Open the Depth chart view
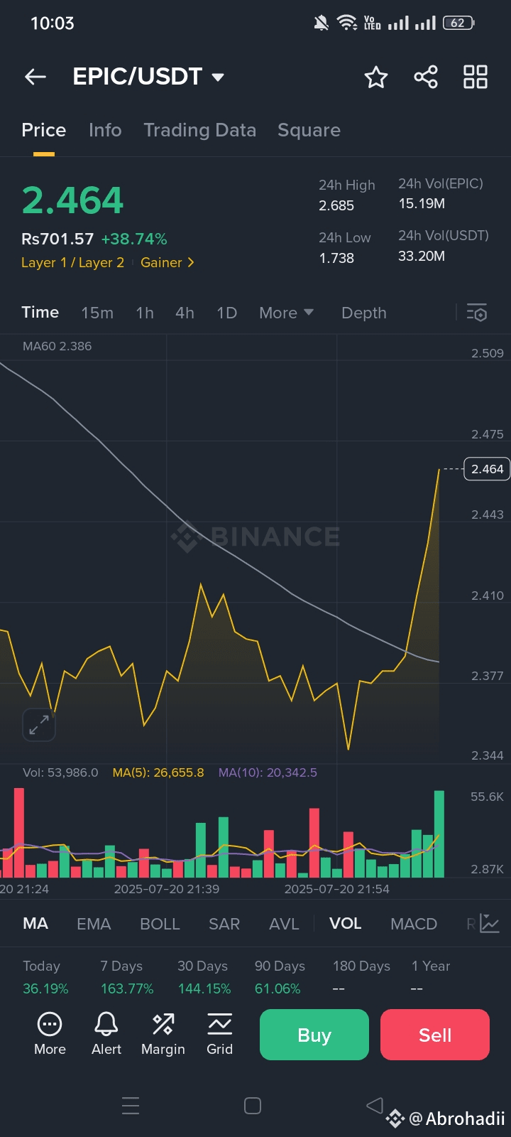Screen dimensions: 511x1137 click(364, 313)
